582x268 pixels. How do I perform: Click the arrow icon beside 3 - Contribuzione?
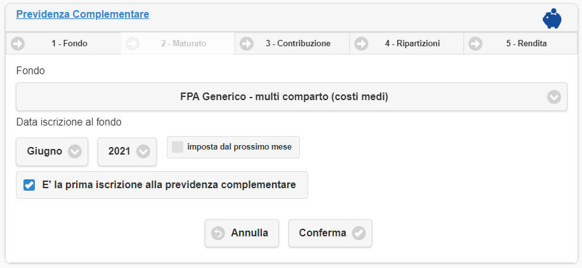[x=246, y=44]
